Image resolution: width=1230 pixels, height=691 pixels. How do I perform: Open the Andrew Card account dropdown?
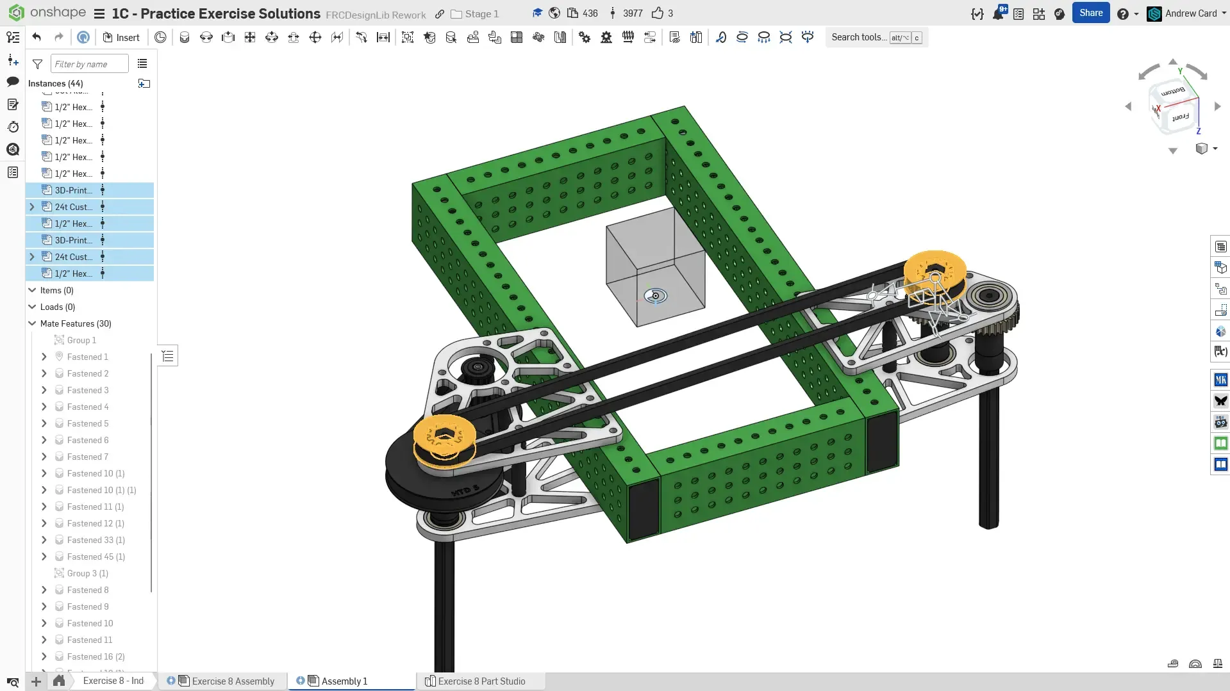(1190, 13)
